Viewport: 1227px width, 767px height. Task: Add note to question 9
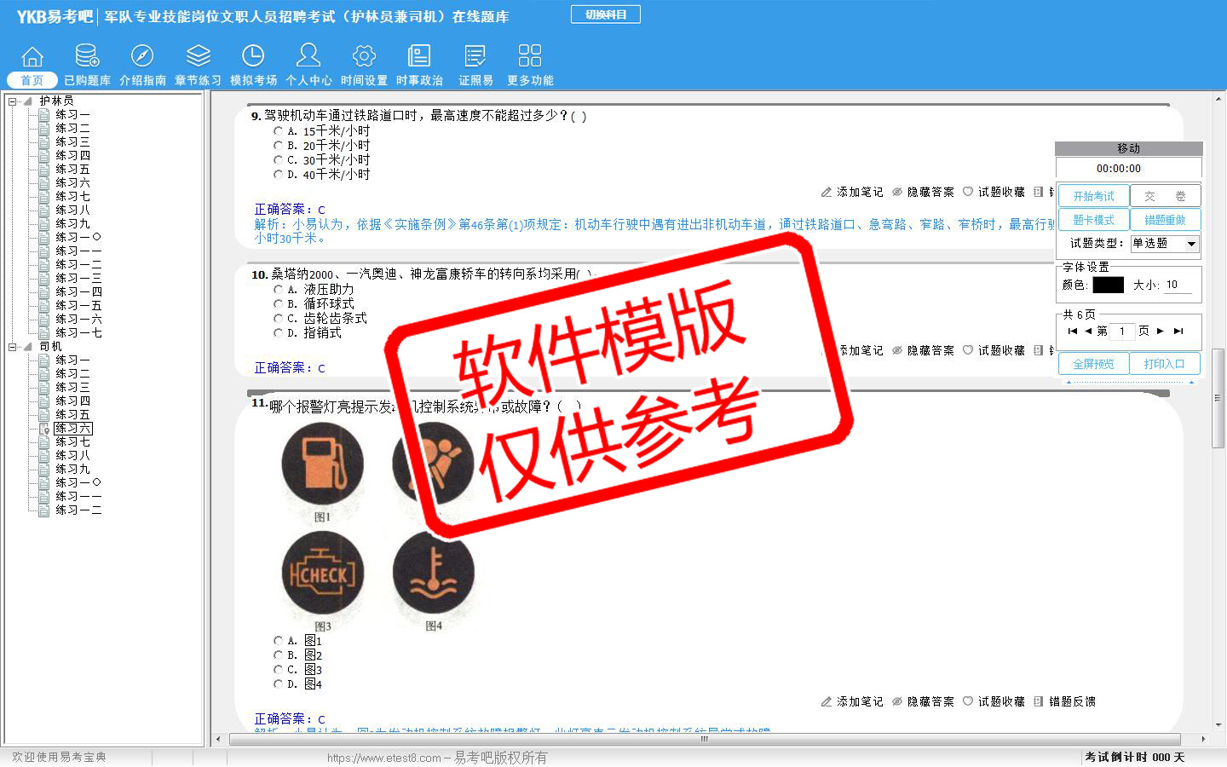pyautogui.click(x=852, y=192)
